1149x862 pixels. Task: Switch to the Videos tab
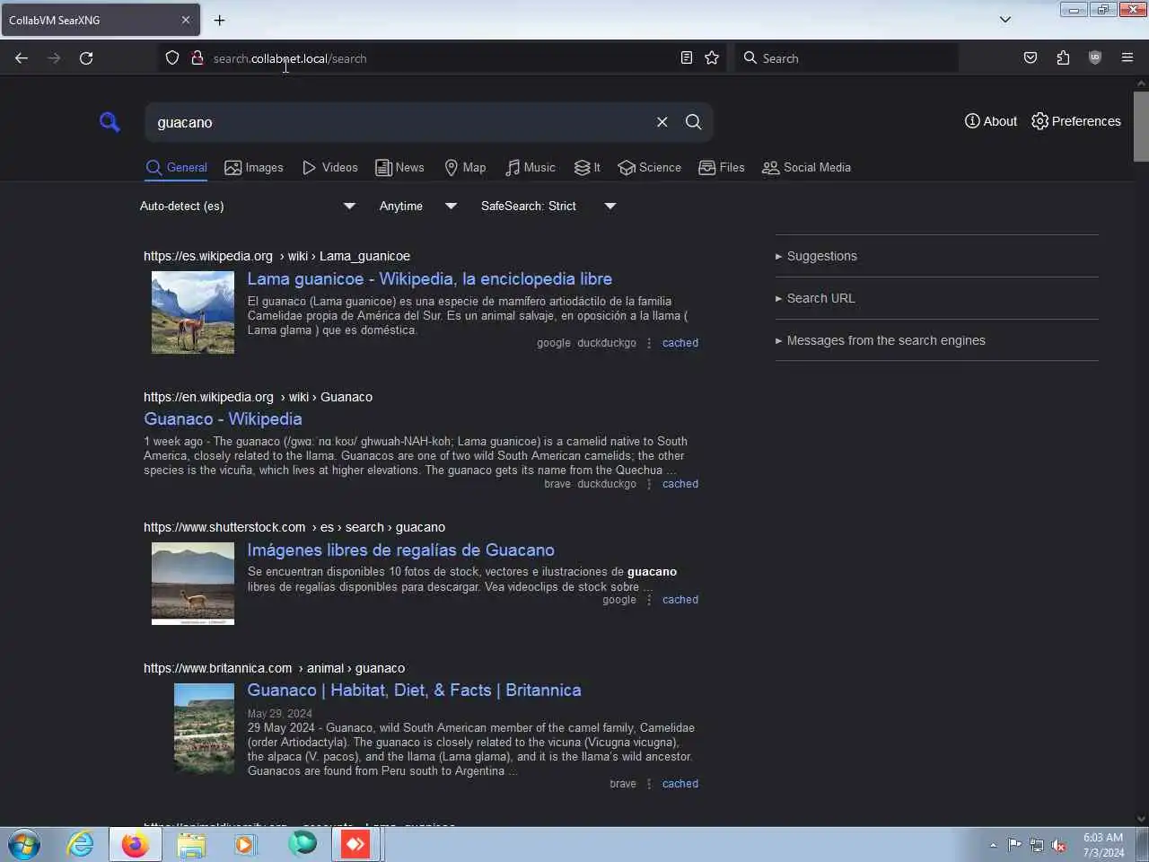[329, 168]
